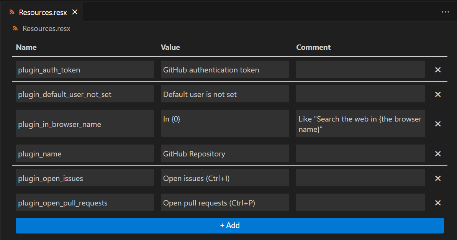
Task: Delete the plugin_open_issues entry
Action: tap(438, 178)
